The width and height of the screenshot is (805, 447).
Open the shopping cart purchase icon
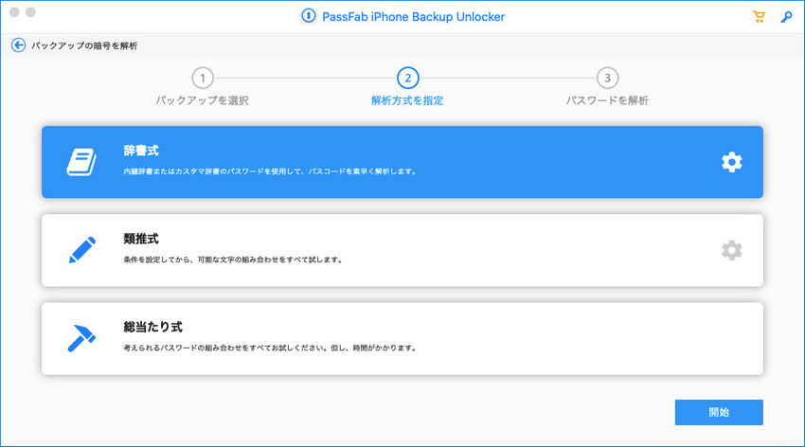758,16
